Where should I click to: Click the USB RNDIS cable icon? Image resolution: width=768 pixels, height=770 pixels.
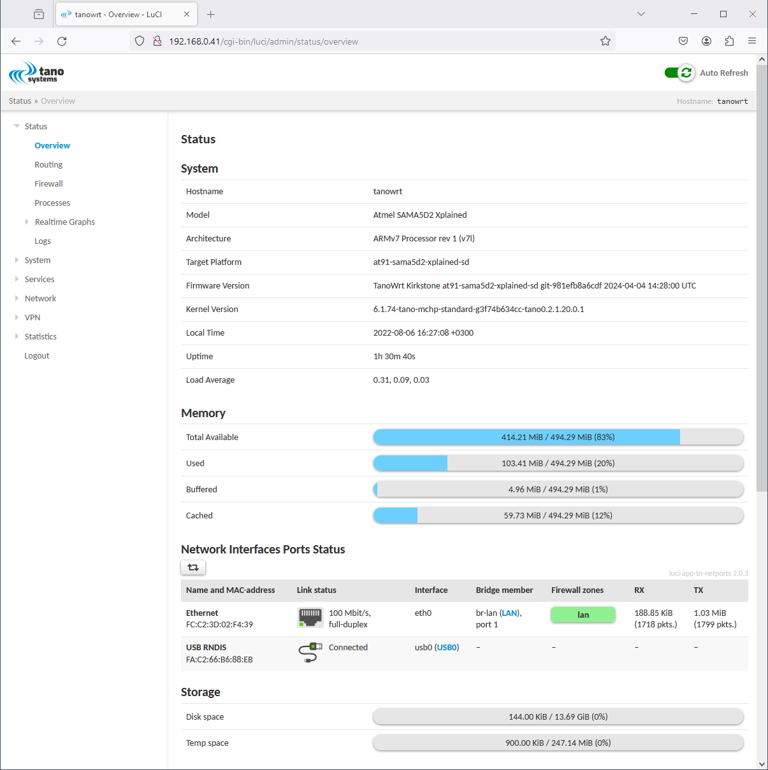(310, 652)
